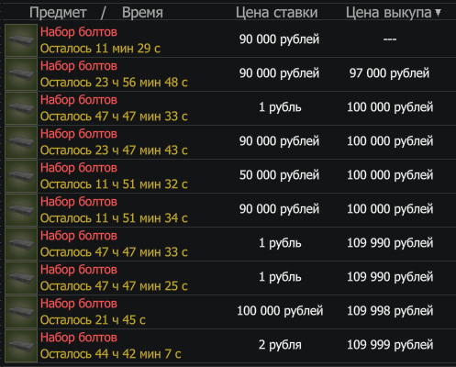Sort by Цена выкупа using the arrow

(x=439, y=13)
